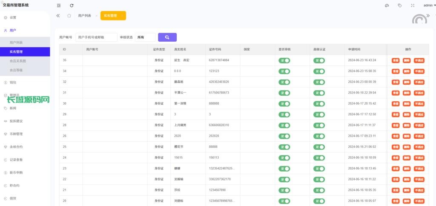This screenshot has width=436, height=206.
Task: Go to the home tab icon
Action: click(x=69, y=15)
